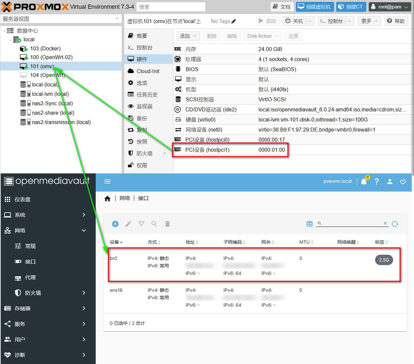Open the 快照 snapshots tab
This screenshot has width=414, height=364.
pos(142,142)
